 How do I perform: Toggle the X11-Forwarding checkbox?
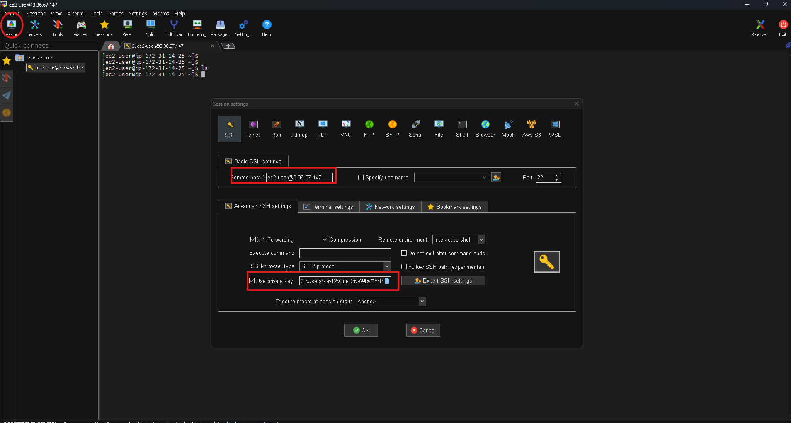click(253, 239)
